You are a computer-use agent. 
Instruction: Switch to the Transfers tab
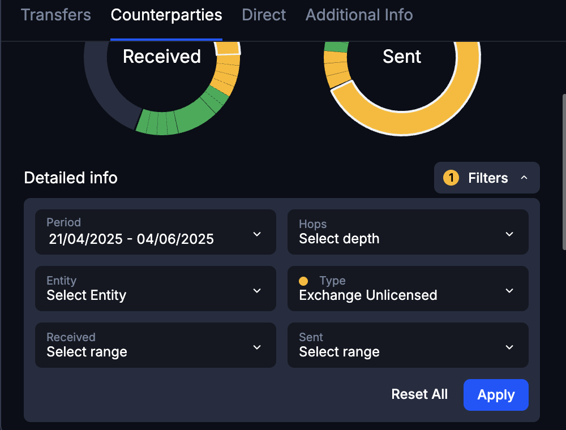pyautogui.click(x=55, y=15)
